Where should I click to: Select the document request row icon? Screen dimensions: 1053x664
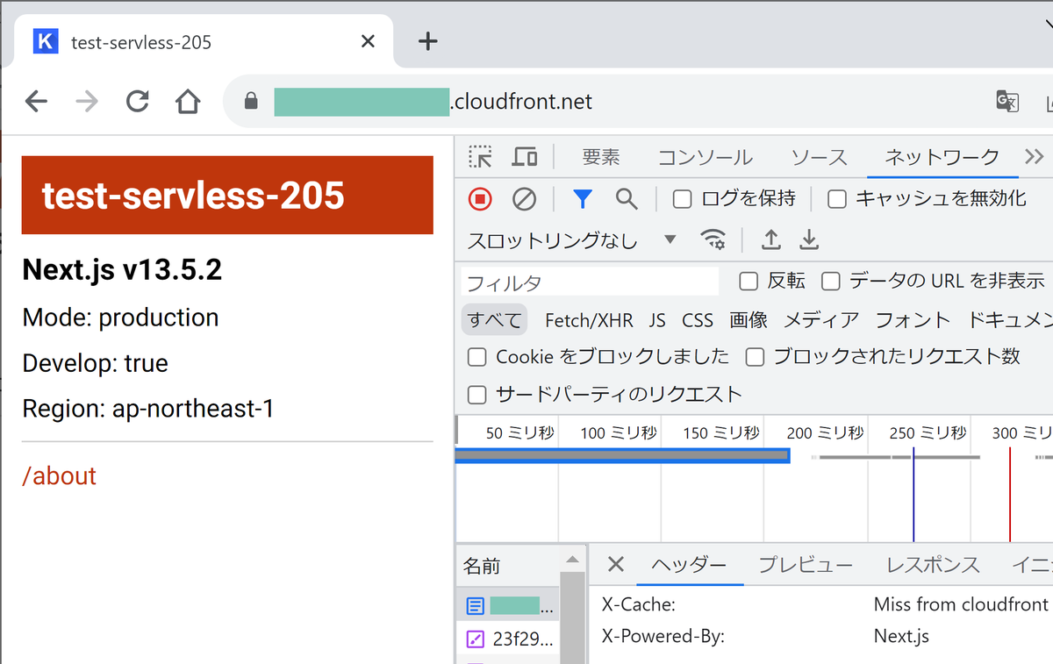(475, 605)
